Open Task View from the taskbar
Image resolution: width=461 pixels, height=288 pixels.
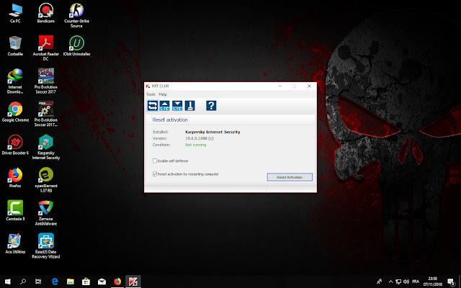pyautogui.click(x=38, y=282)
